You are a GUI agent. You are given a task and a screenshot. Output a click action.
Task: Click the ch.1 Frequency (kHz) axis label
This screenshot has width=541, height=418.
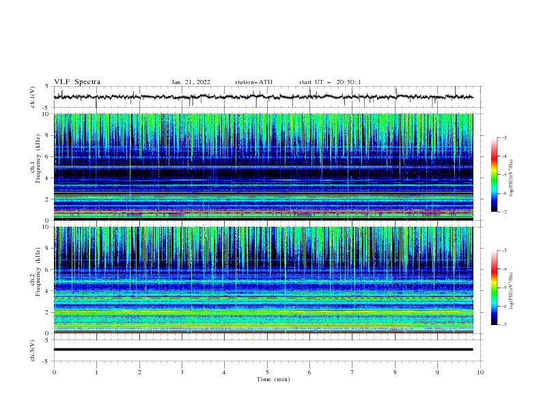pos(35,159)
